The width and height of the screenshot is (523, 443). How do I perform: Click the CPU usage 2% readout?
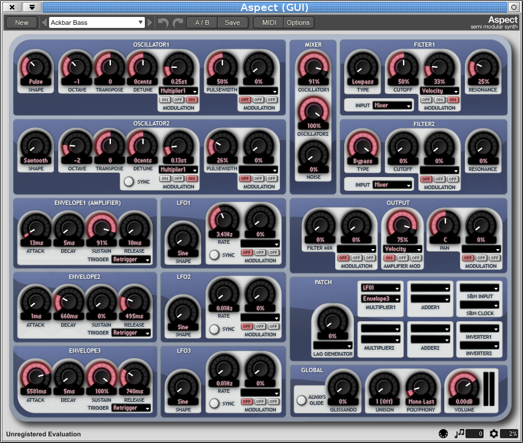click(x=509, y=433)
